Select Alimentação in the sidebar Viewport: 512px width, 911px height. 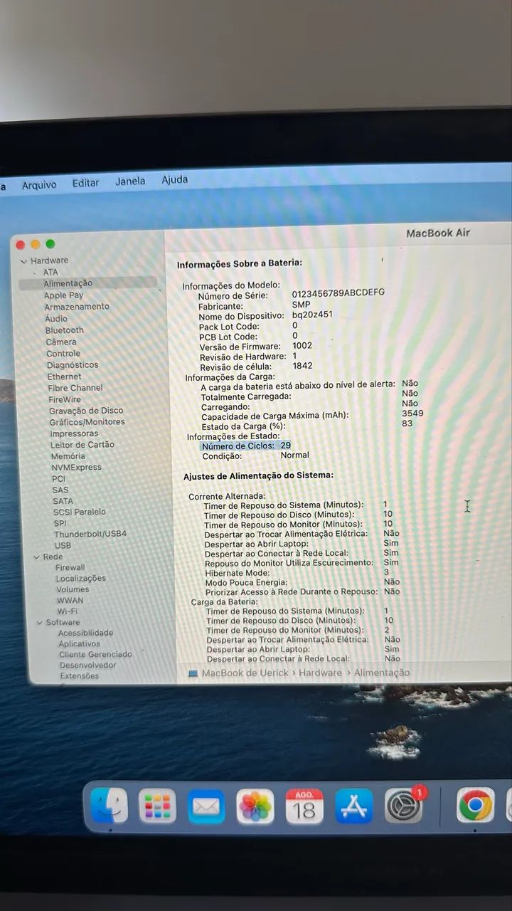click(88, 283)
